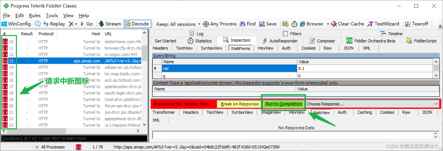Select request Cookies inspector tab
Viewport: 443px width, 151px height.
[309, 48]
